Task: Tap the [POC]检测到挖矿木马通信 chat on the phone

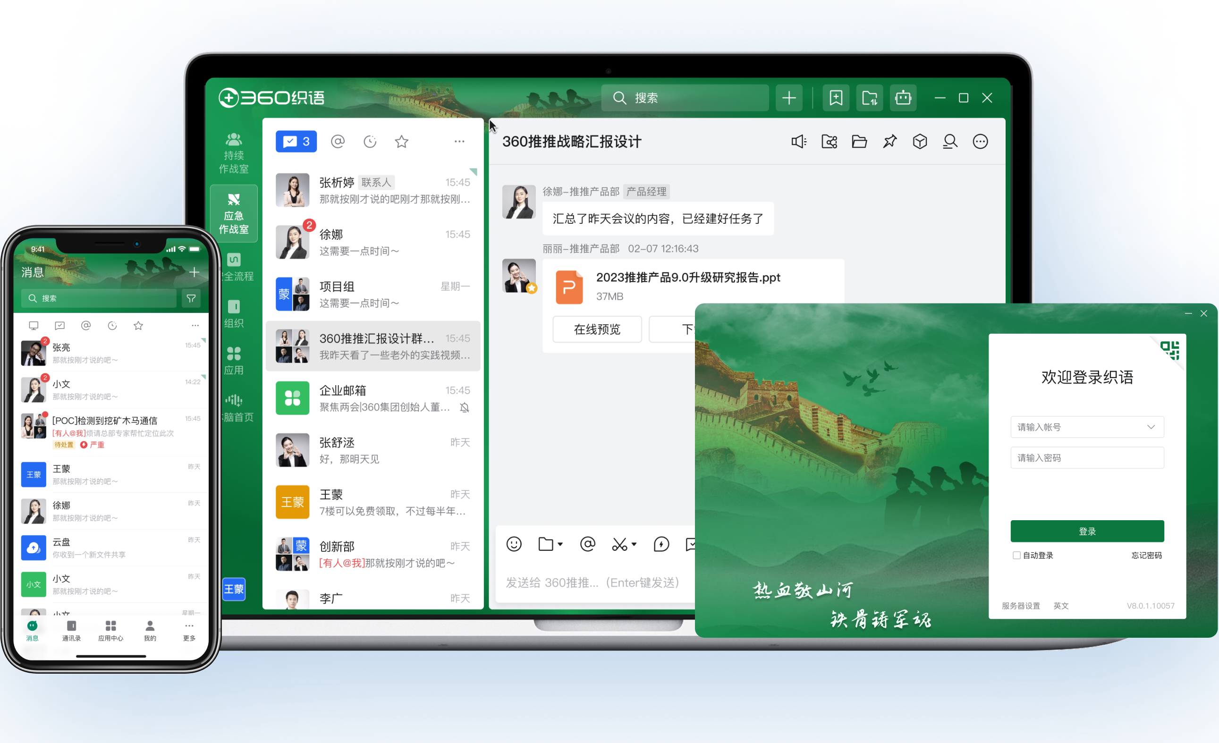Action: pyautogui.click(x=111, y=432)
